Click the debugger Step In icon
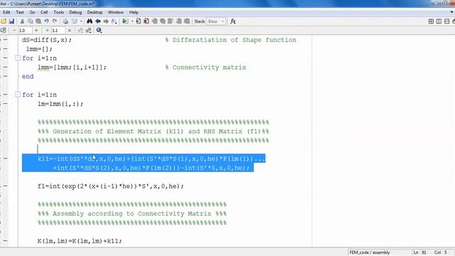 (x=163, y=21)
